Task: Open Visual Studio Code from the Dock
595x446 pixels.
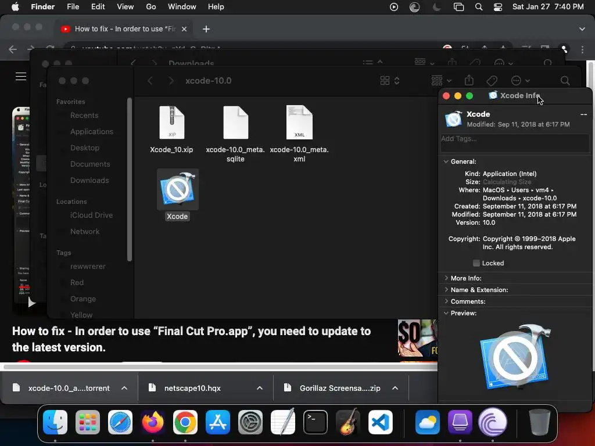Action: (x=380, y=422)
